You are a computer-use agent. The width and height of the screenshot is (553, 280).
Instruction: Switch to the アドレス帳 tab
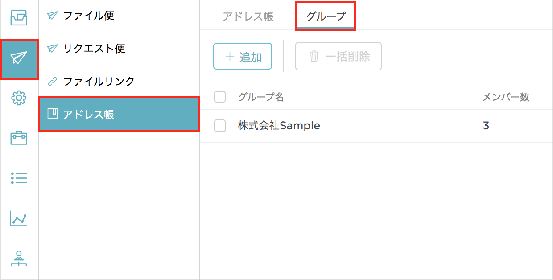(x=248, y=17)
